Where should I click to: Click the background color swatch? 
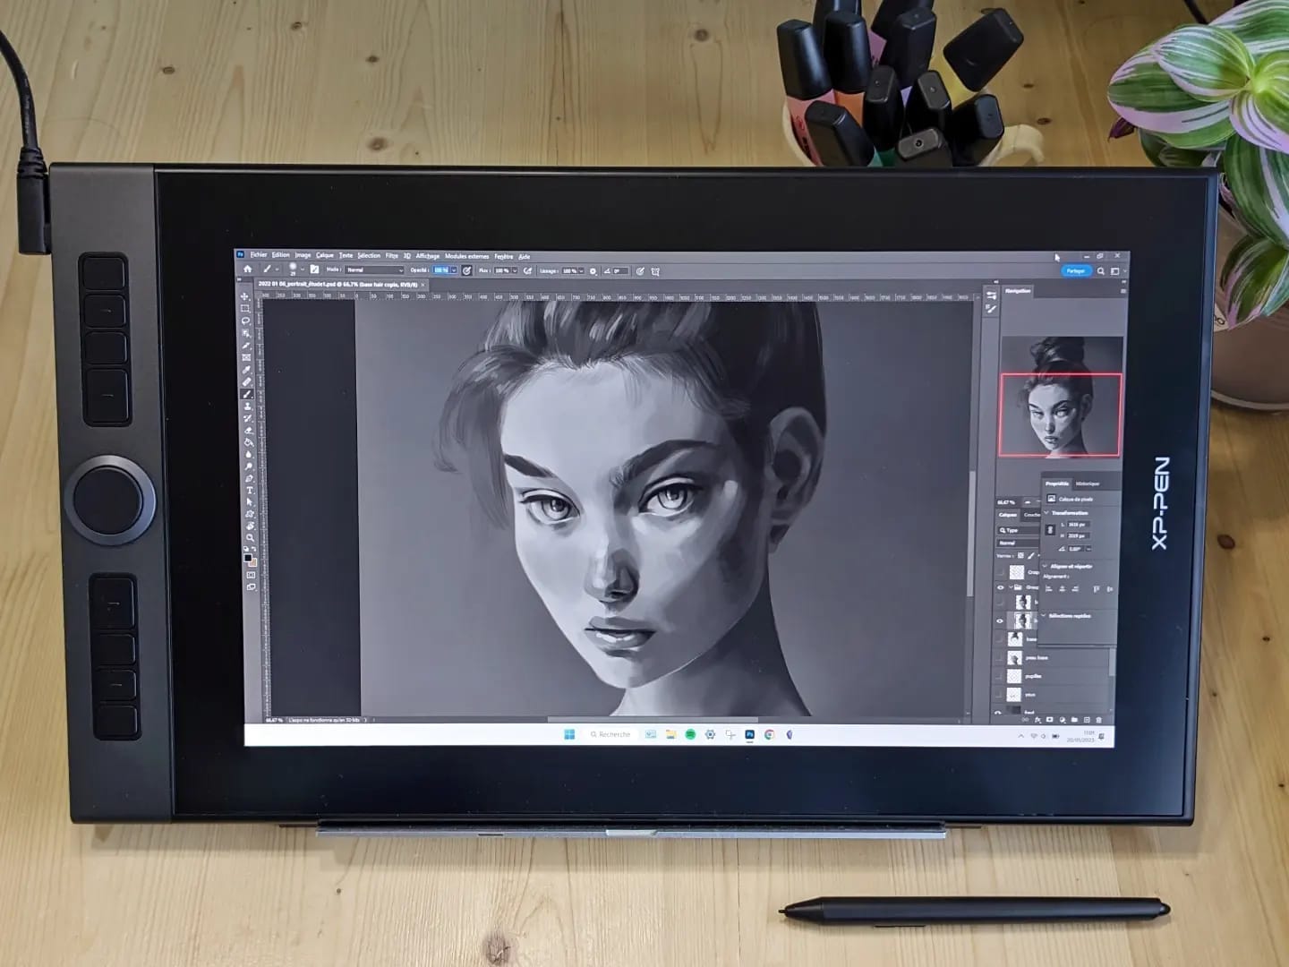tap(253, 563)
